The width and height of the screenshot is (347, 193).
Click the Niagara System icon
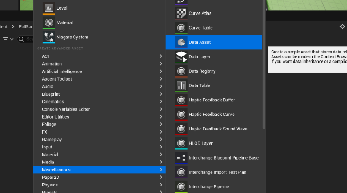coord(49,37)
